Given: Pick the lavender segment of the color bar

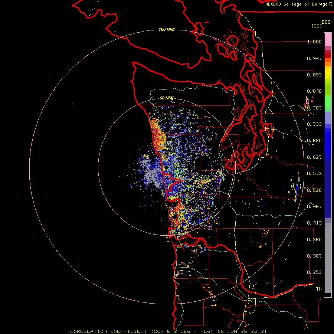Looking at the screenshot, I should (328, 118).
